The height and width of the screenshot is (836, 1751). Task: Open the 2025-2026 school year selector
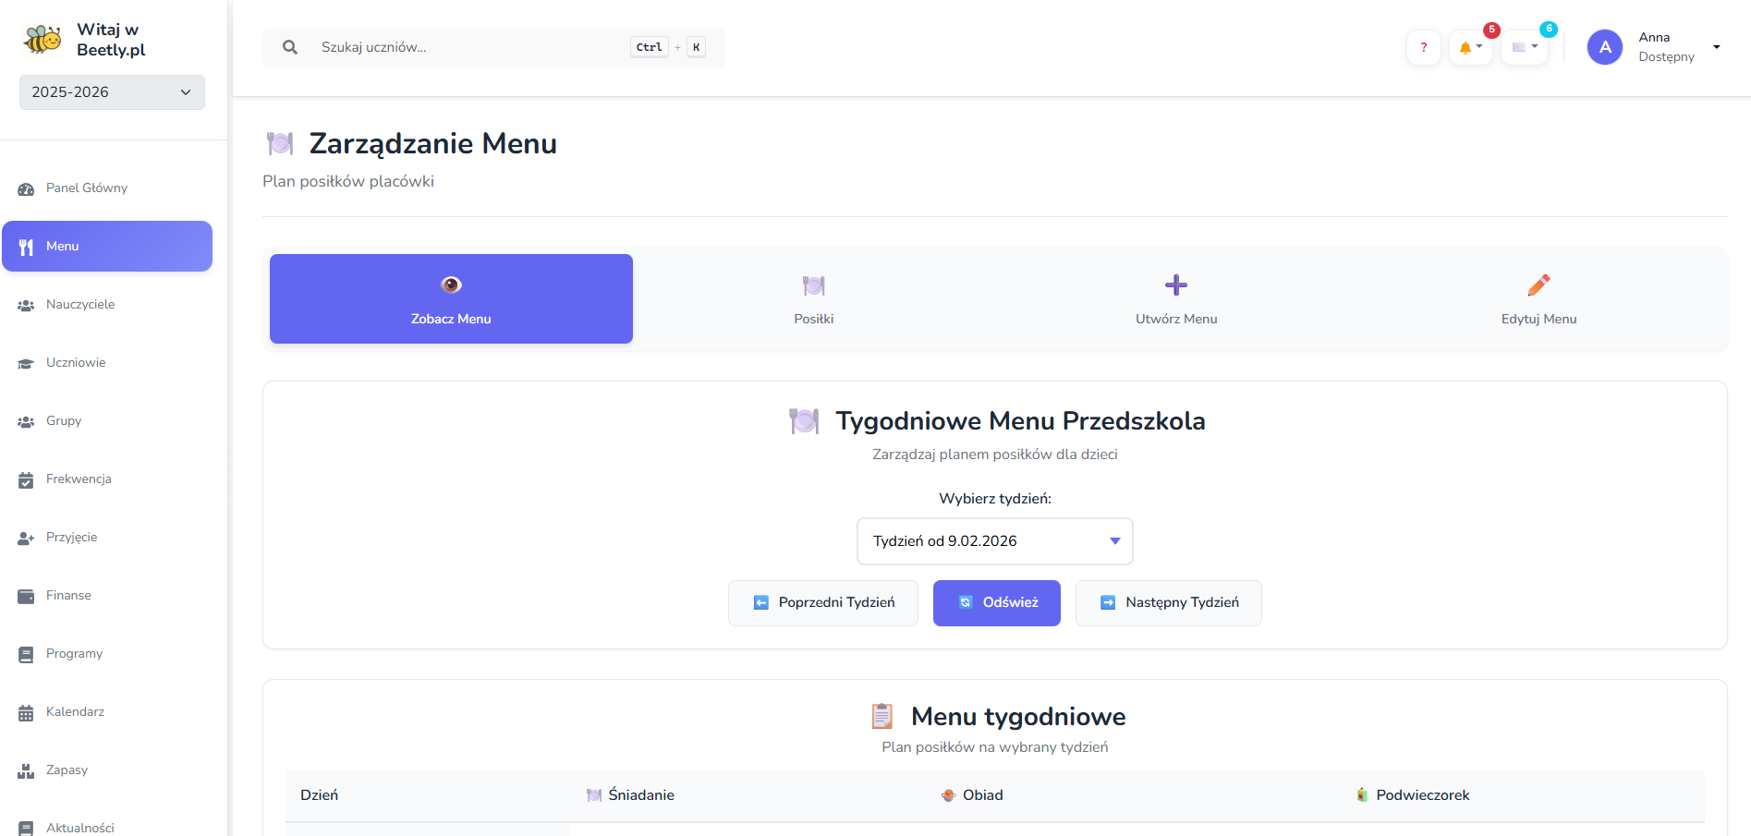click(111, 92)
